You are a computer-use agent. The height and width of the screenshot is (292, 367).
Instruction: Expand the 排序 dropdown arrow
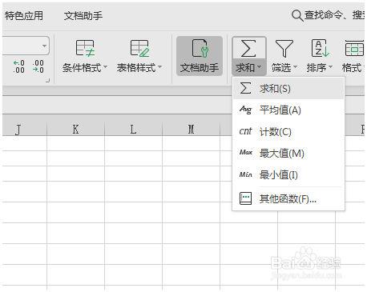[x=330, y=67]
